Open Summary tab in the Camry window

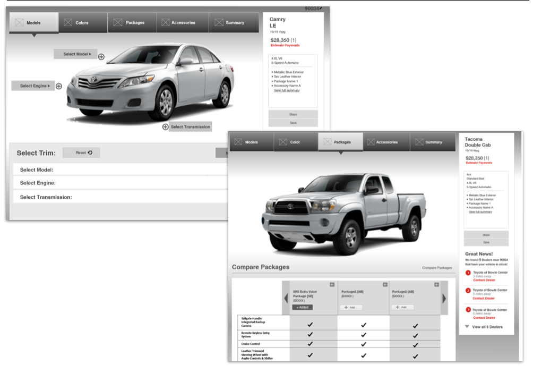pyautogui.click(x=234, y=23)
